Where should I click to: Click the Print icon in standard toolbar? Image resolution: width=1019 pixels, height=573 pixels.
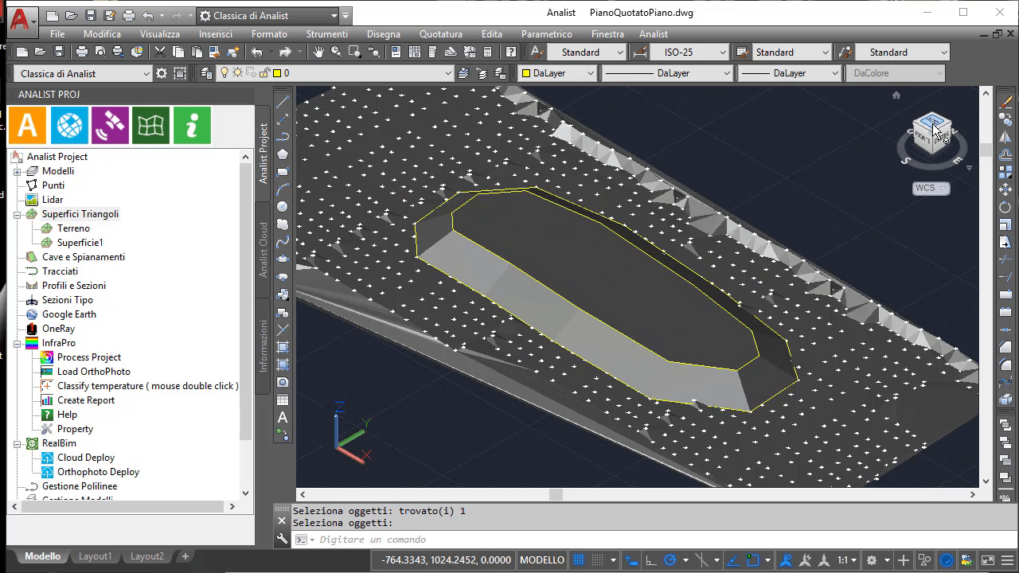tap(81, 53)
